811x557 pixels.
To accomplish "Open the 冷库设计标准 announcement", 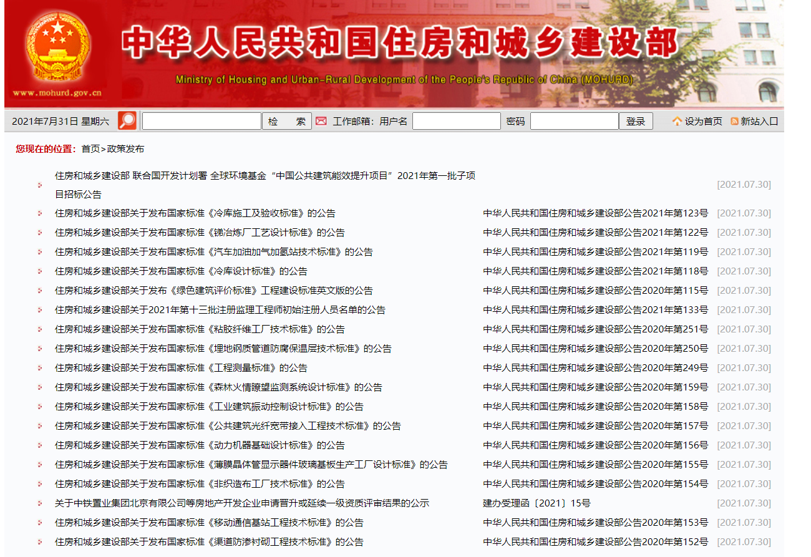I will 181,271.
